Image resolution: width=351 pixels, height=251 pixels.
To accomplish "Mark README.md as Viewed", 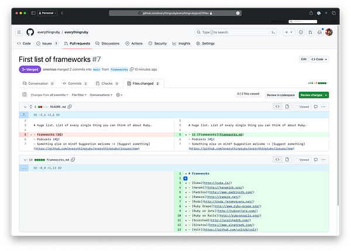I will point(302,107).
